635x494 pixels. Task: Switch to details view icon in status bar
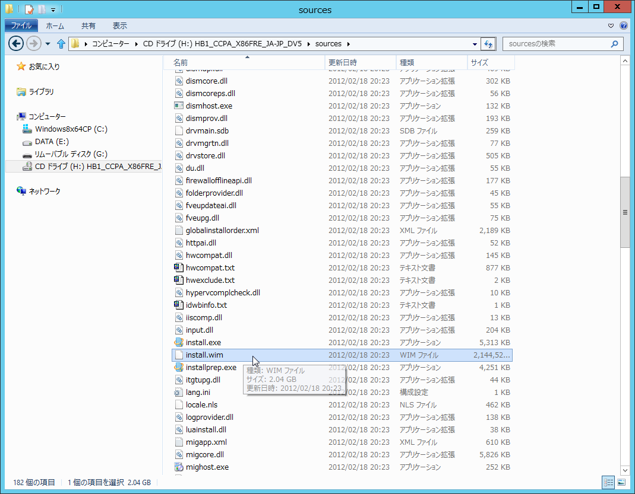click(608, 482)
